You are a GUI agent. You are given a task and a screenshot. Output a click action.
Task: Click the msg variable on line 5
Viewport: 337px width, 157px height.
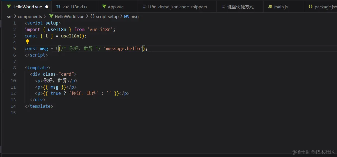pos(44,49)
